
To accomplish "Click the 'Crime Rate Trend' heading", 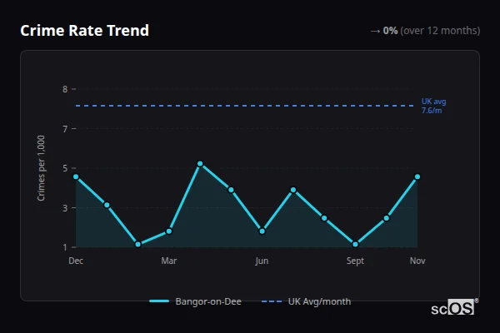I will pyautogui.click(x=84, y=31).
